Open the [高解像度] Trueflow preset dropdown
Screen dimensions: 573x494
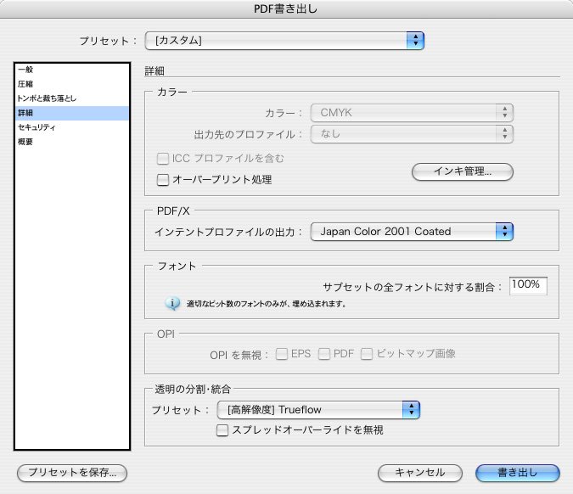[318, 410]
